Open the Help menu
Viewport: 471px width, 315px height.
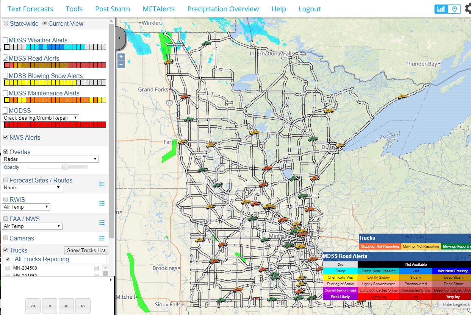click(279, 9)
